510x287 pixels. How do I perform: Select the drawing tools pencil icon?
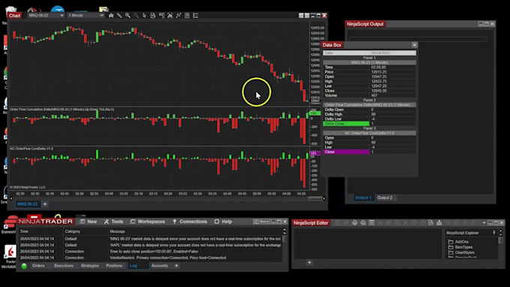click(x=119, y=15)
